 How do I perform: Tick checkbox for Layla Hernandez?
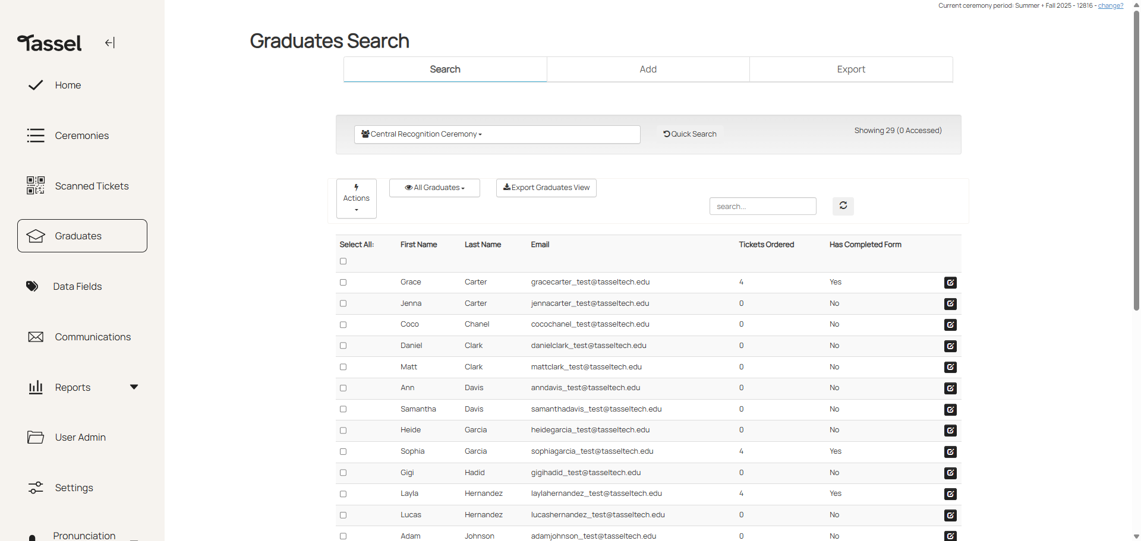(x=343, y=494)
